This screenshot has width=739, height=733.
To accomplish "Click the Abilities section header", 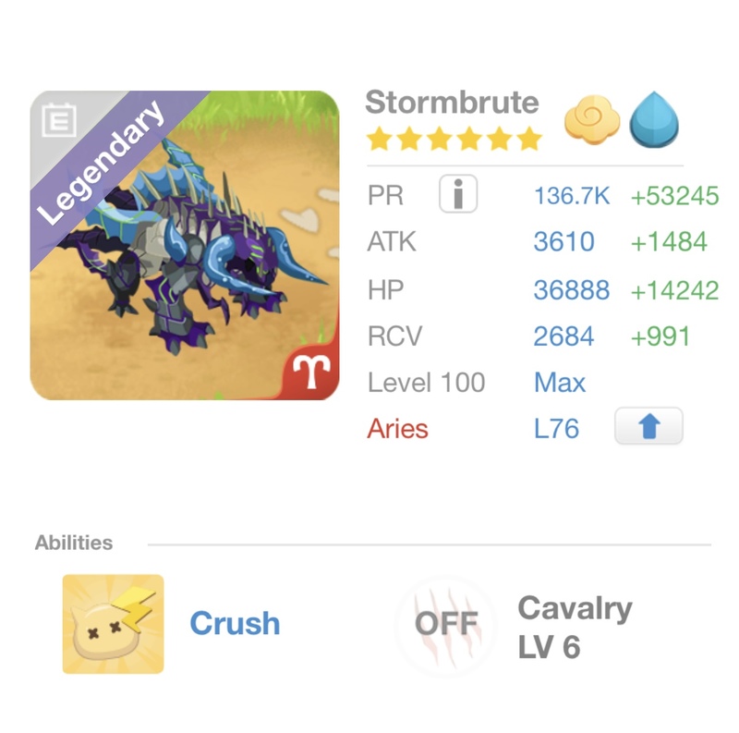I will pyautogui.click(x=74, y=543).
